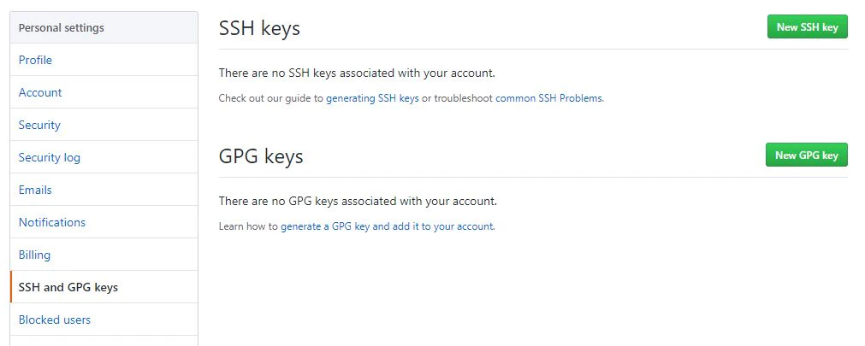This screenshot has height=346, width=865.
Task: Select SSH and GPG keys menu item
Action: (x=104, y=288)
